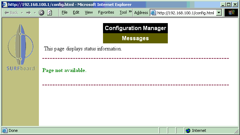The height and width of the screenshot is (135, 240).
Task: Click the "Page not available." message
Action: point(64,70)
